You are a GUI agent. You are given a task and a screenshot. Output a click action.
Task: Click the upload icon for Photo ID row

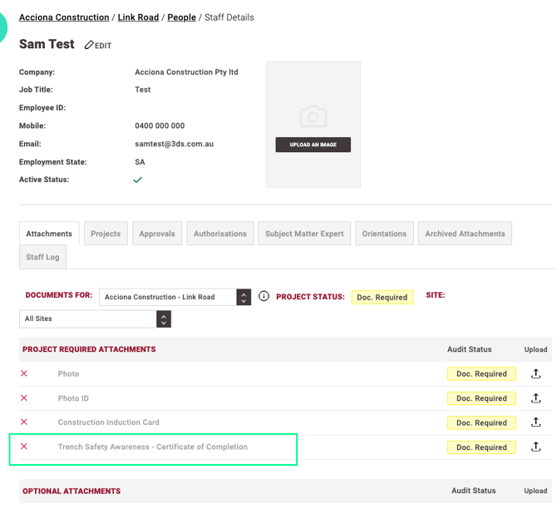click(x=535, y=398)
